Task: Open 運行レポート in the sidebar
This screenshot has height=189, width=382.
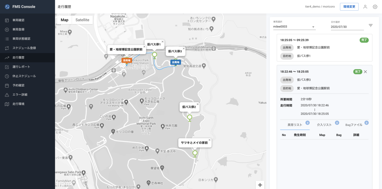Action: coord(27,67)
